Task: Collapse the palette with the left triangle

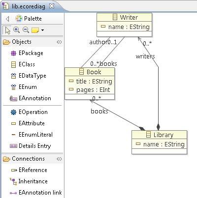Action: click(x=7, y=19)
